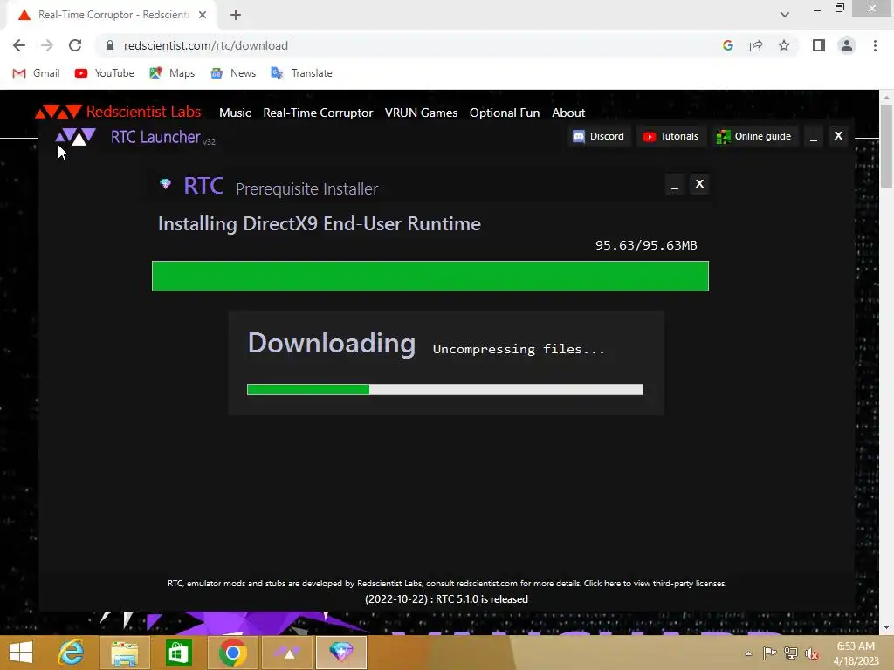
Task: Open volume tray icon
Action: [x=812, y=653]
